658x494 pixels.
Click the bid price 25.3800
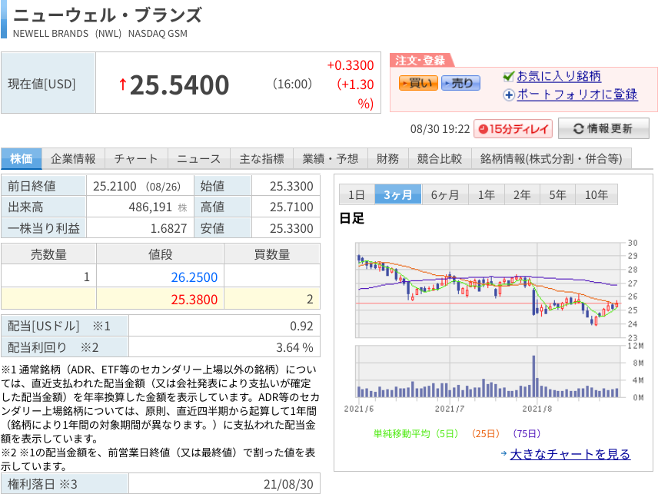pos(194,300)
